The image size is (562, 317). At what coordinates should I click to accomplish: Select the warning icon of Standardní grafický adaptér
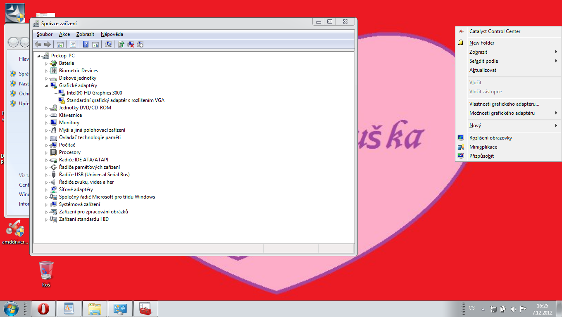click(x=62, y=100)
